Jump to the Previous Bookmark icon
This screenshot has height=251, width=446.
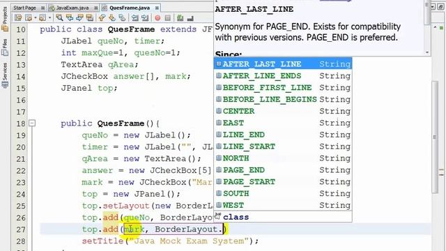(102, 18)
